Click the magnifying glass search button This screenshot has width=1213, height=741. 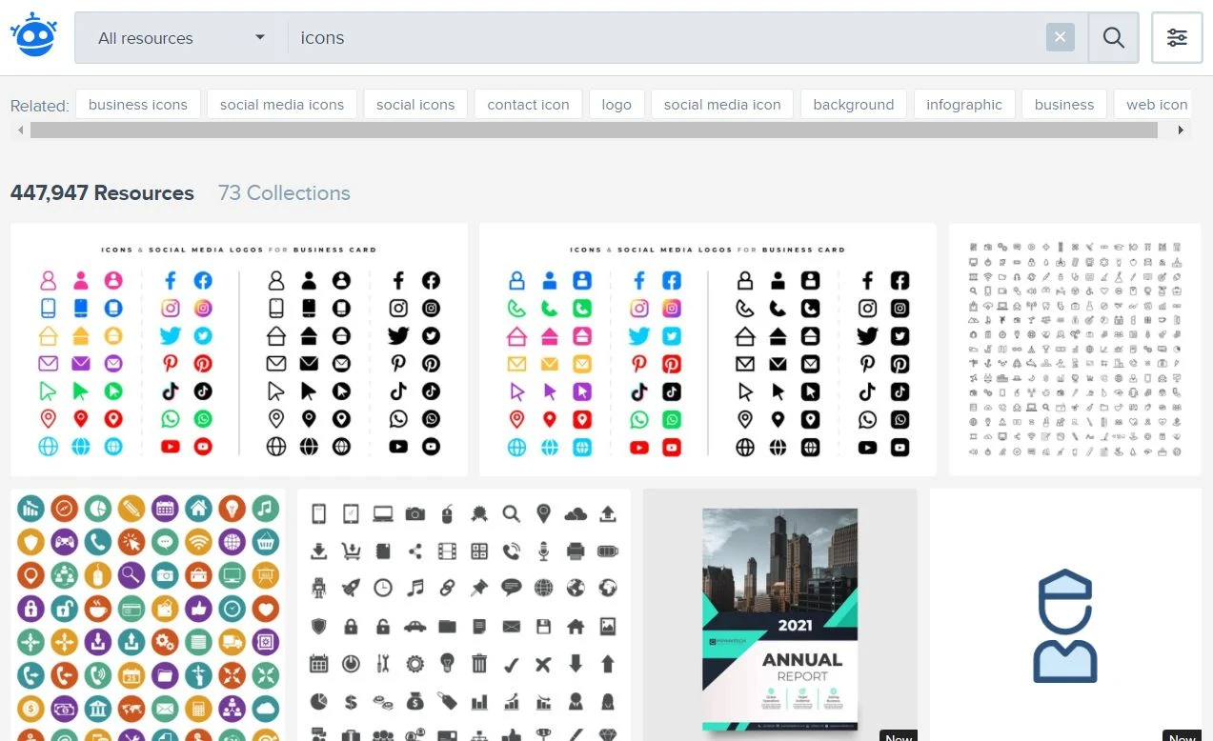[1114, 38]
